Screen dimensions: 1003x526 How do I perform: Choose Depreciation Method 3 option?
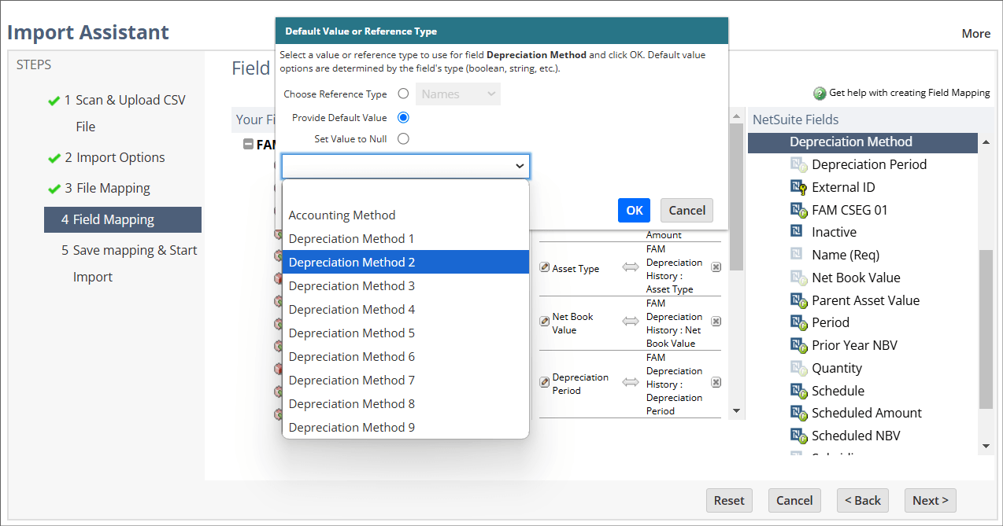[405, 285]
